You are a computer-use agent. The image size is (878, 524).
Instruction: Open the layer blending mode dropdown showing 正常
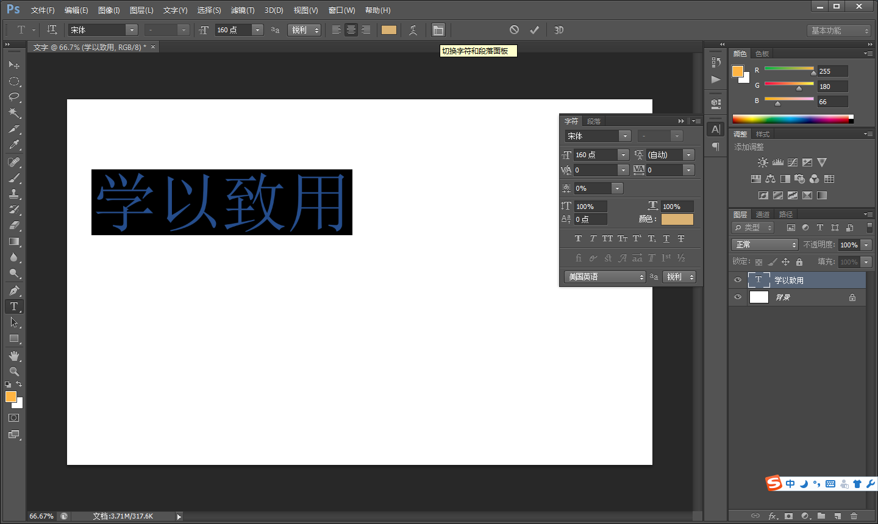coord(765,244)
